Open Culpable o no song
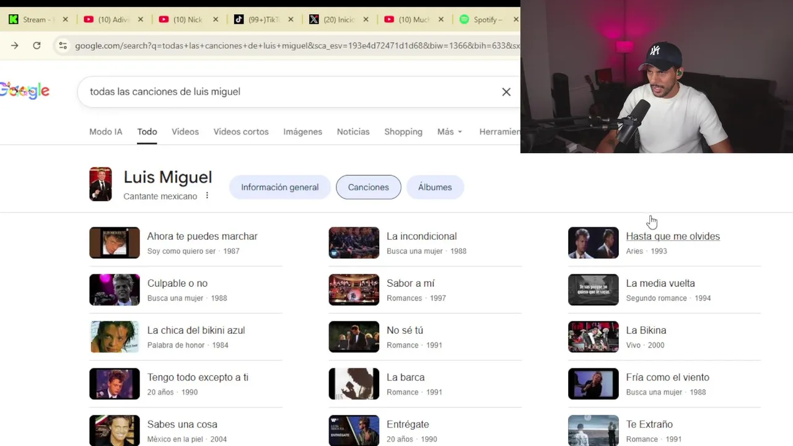793x446 pixels. pyautogui.click(x=177, y=283)
